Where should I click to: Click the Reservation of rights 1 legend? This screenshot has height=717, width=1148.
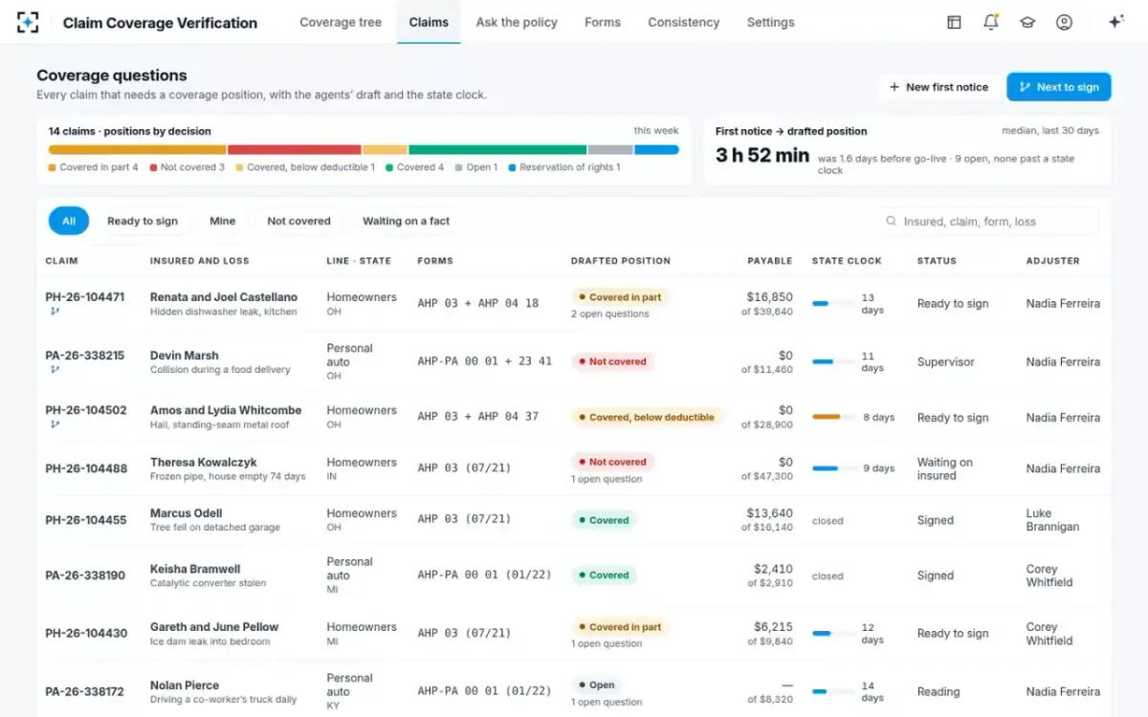point(564,167)
